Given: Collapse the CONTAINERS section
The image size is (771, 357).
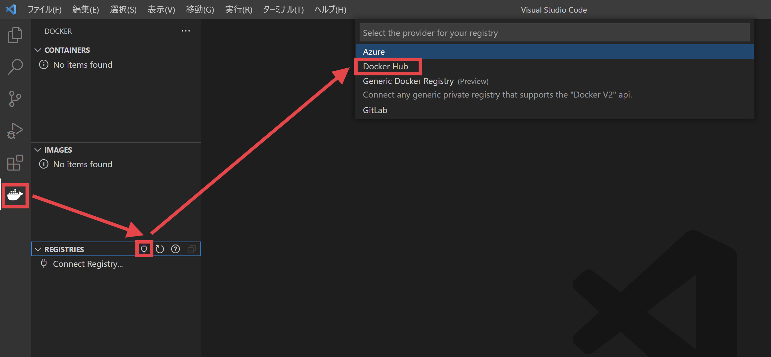Looking at the screenshot, I should click(x=38, y=50).
